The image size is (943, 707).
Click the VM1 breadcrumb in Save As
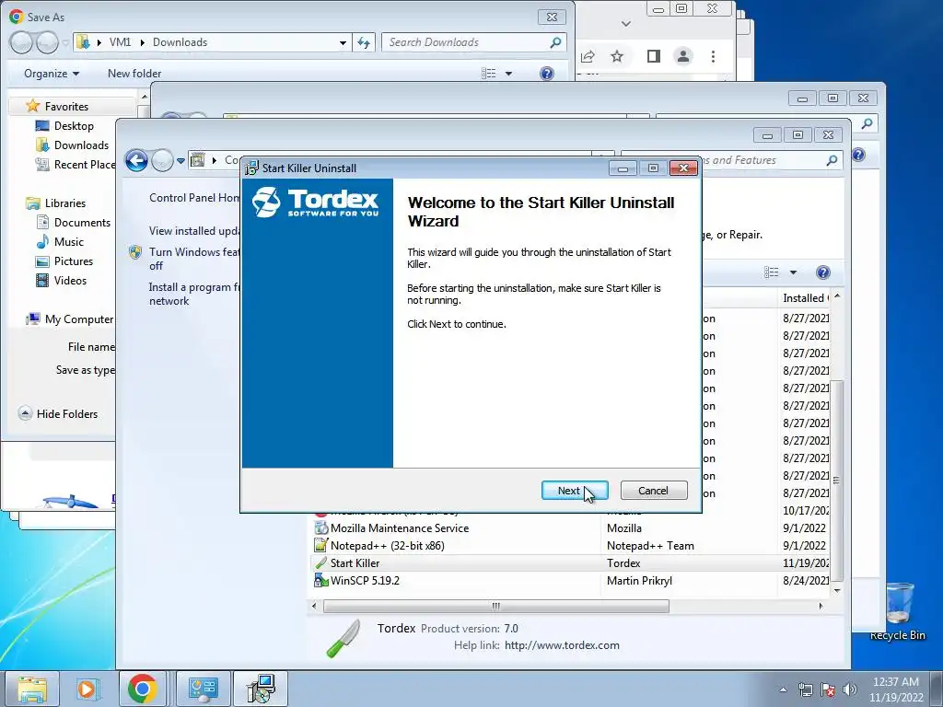[x=120, y=42]
